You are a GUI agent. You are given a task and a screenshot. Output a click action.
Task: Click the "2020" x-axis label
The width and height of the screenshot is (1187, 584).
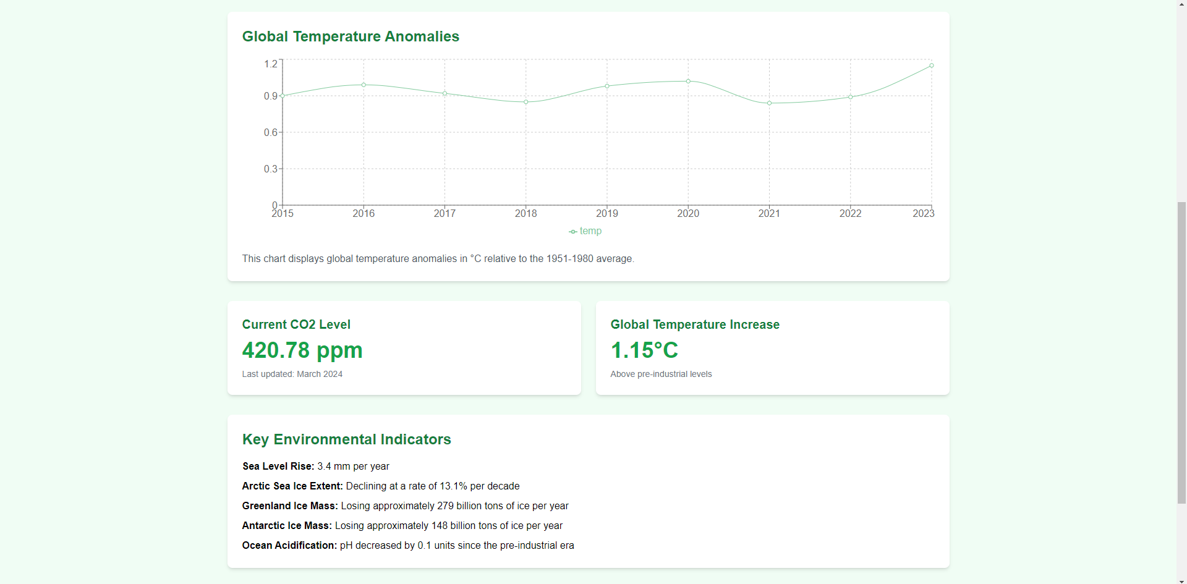(688, 213)
